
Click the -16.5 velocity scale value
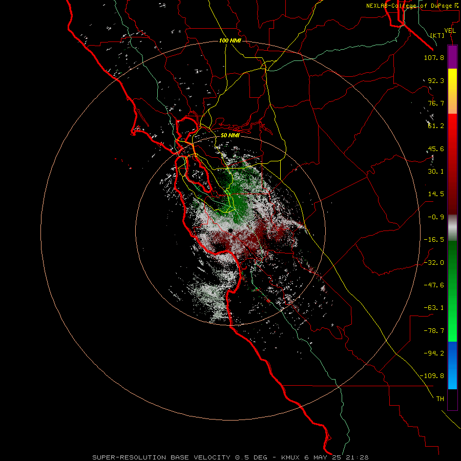tap(434, 240)
